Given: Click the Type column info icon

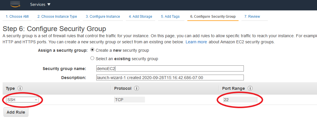Looking at the screenshot, I should 20,88.
